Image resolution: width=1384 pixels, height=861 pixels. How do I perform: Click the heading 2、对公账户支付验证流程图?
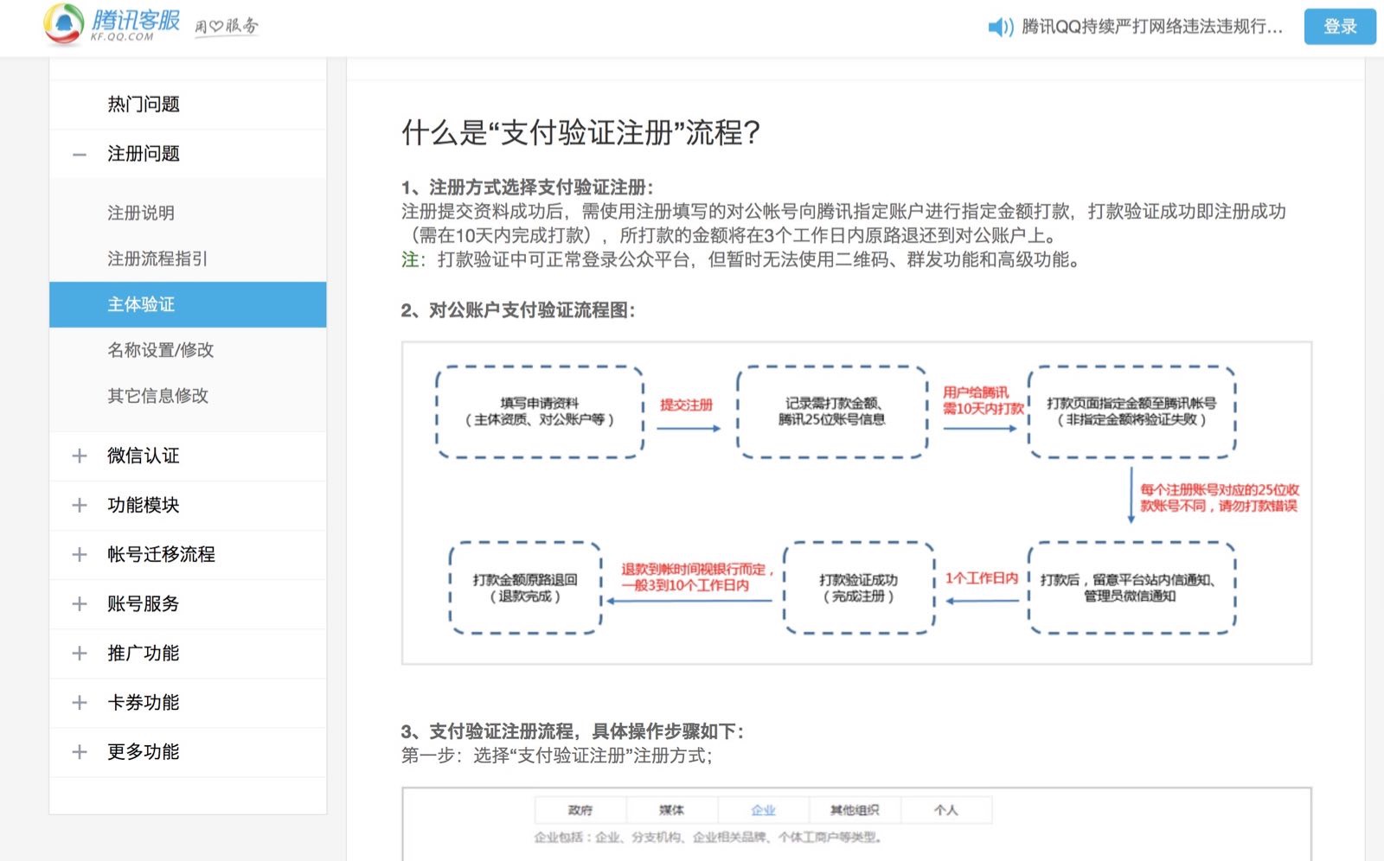(x=518, y=310)
